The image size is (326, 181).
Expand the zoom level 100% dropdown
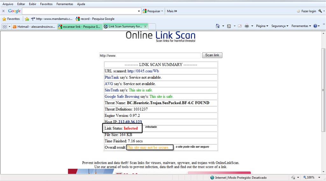point(319,178)
